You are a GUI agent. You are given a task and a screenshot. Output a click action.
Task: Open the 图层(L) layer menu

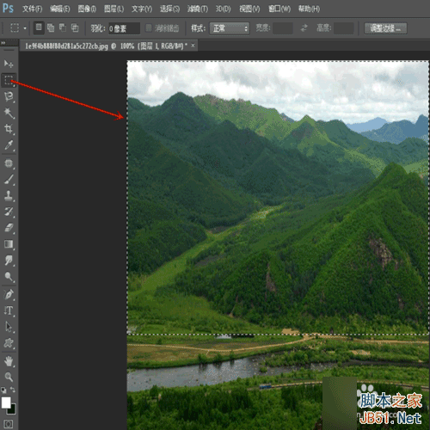(x=114, y=9)
